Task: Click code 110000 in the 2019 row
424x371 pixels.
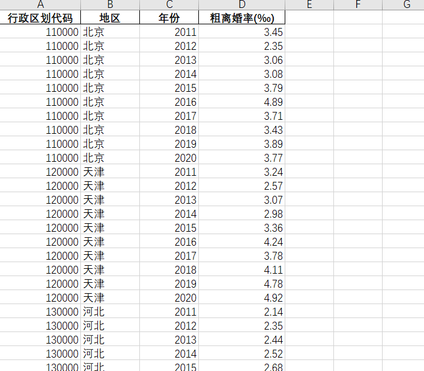Action: click(x=40, y=144)
